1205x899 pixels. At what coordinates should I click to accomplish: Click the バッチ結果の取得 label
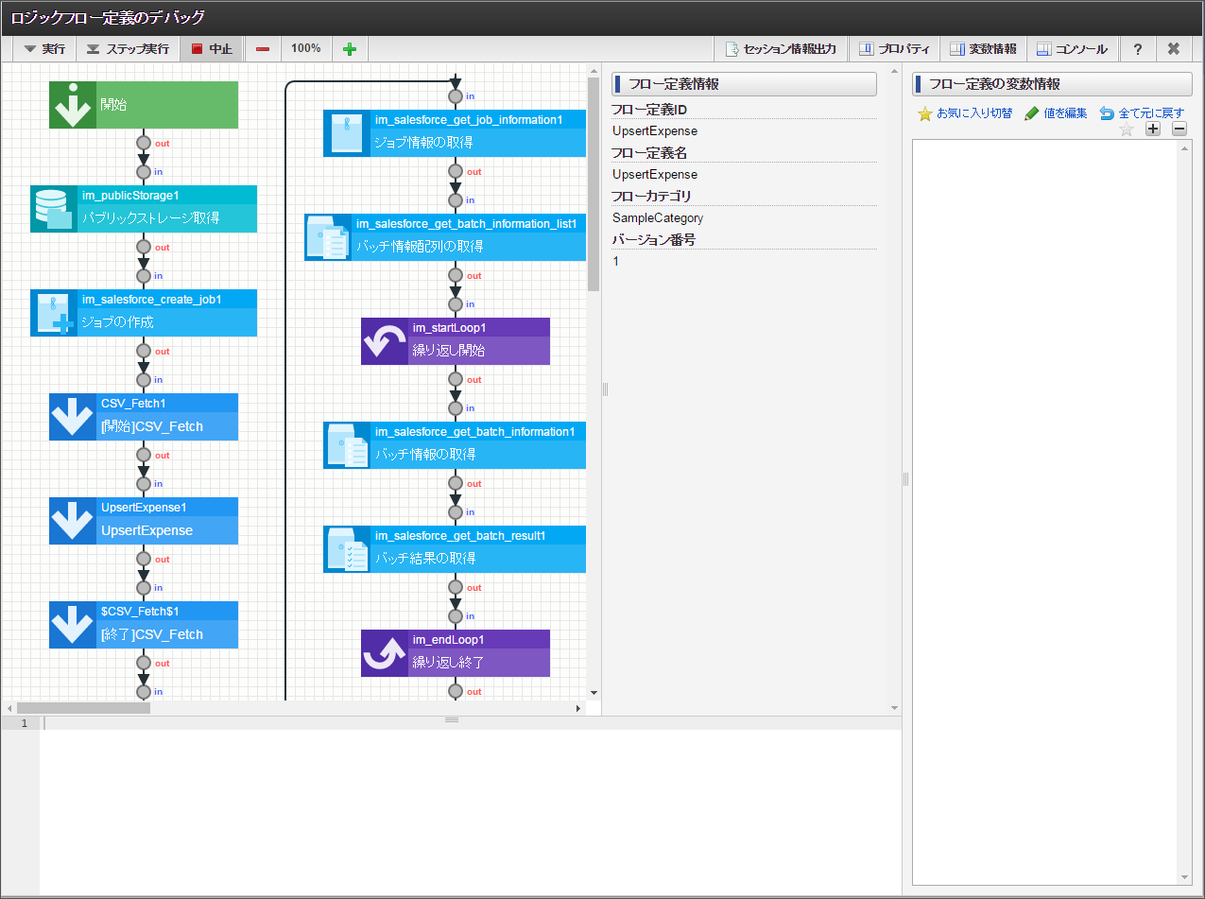pos(425,559)
